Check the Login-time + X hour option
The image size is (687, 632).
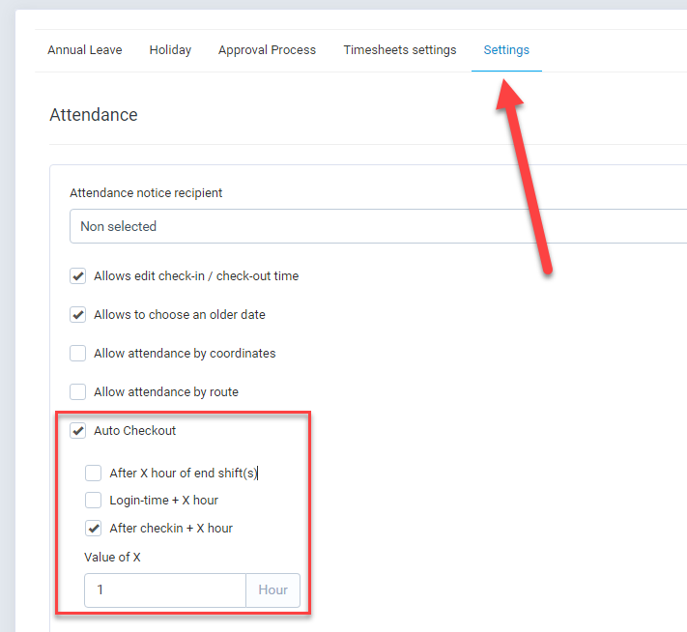(94, 500)
